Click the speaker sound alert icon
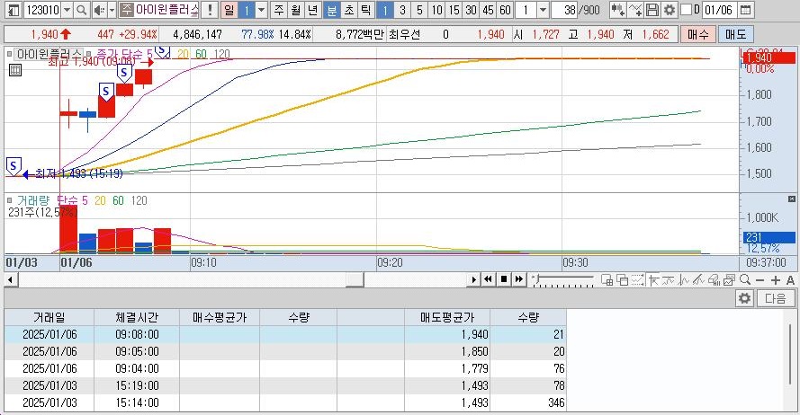Image resolution: width=800 pixels, height=415 pixels. [x=100, y=10]
